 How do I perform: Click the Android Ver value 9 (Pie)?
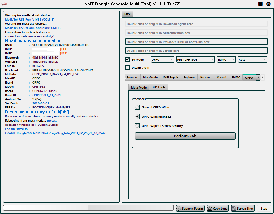pyautogui.click(x=37, y=99)
